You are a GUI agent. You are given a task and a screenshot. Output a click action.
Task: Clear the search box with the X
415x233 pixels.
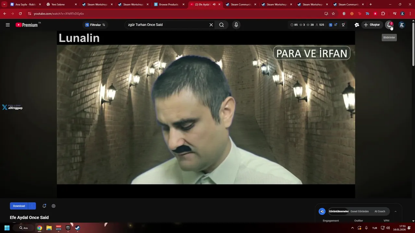[211, 25]
